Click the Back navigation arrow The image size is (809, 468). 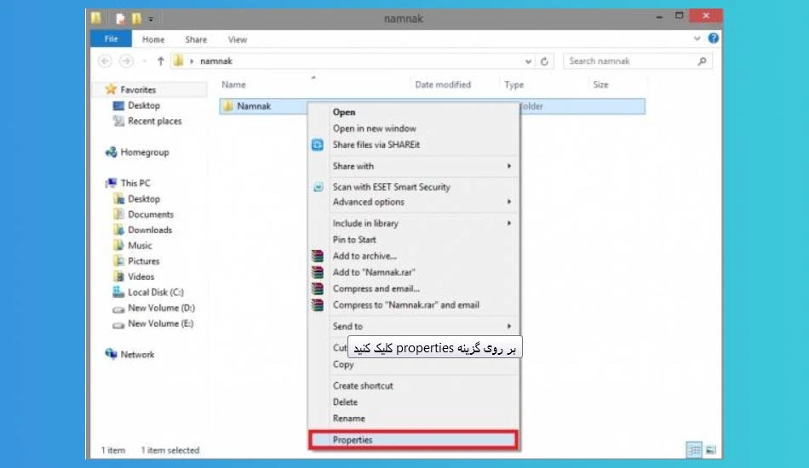105,60
